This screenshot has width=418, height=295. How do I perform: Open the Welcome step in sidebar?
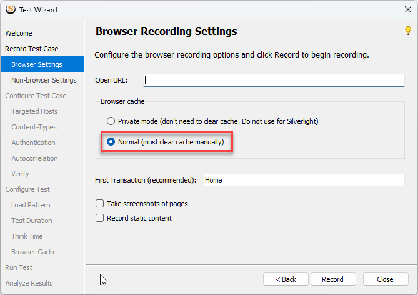pos(19,33)
